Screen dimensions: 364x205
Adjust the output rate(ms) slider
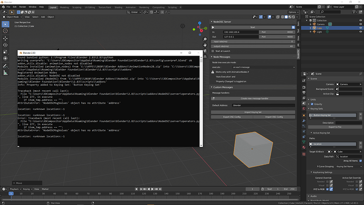click(x=253, y=46)
